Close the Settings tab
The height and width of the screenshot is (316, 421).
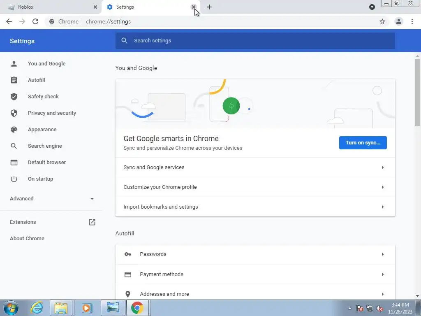[x=194, y=7]
